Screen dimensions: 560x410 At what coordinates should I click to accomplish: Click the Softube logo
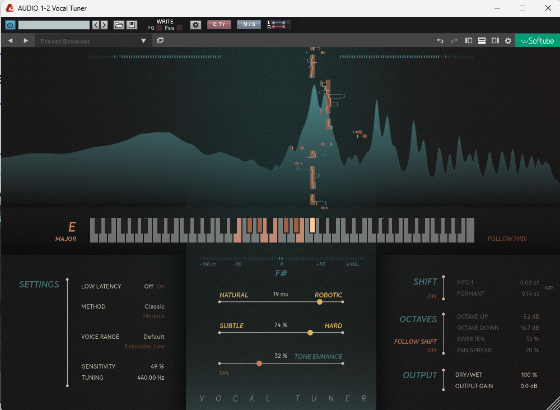[x=538, y=41]
